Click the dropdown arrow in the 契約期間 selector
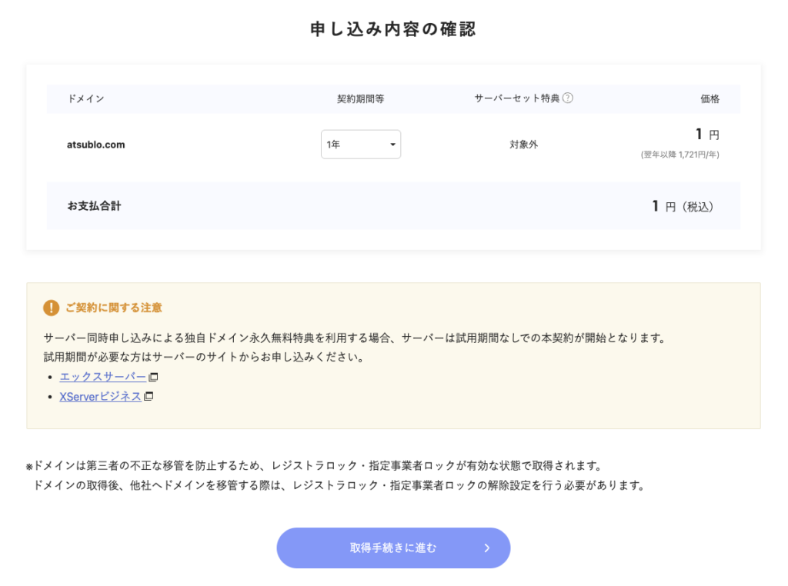 tap(392, 145)
